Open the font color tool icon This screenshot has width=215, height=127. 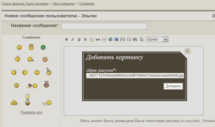click(x=135, y=39)
